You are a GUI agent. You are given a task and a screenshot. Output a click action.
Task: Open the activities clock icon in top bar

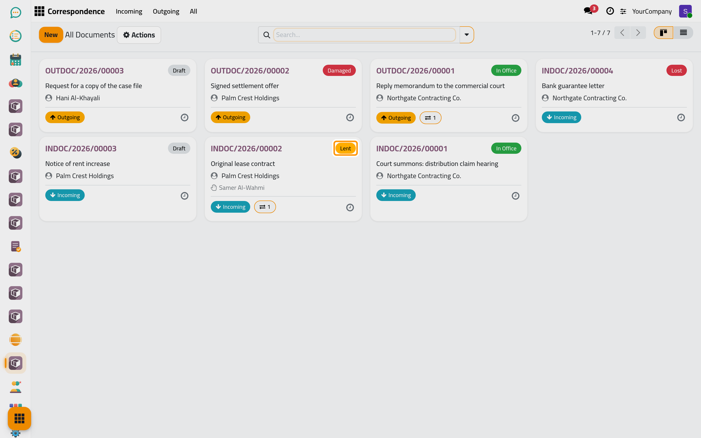pyautogui.click(x=610, y=11)
